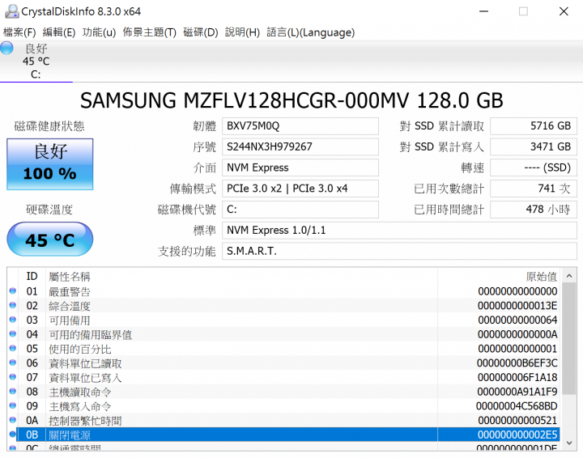Click the status dot for attribute 06
583x458 pixels.
(13, 363)
